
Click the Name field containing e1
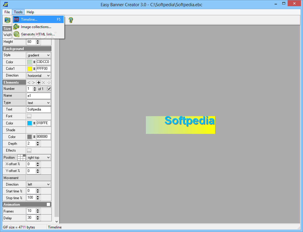[39, 96]
